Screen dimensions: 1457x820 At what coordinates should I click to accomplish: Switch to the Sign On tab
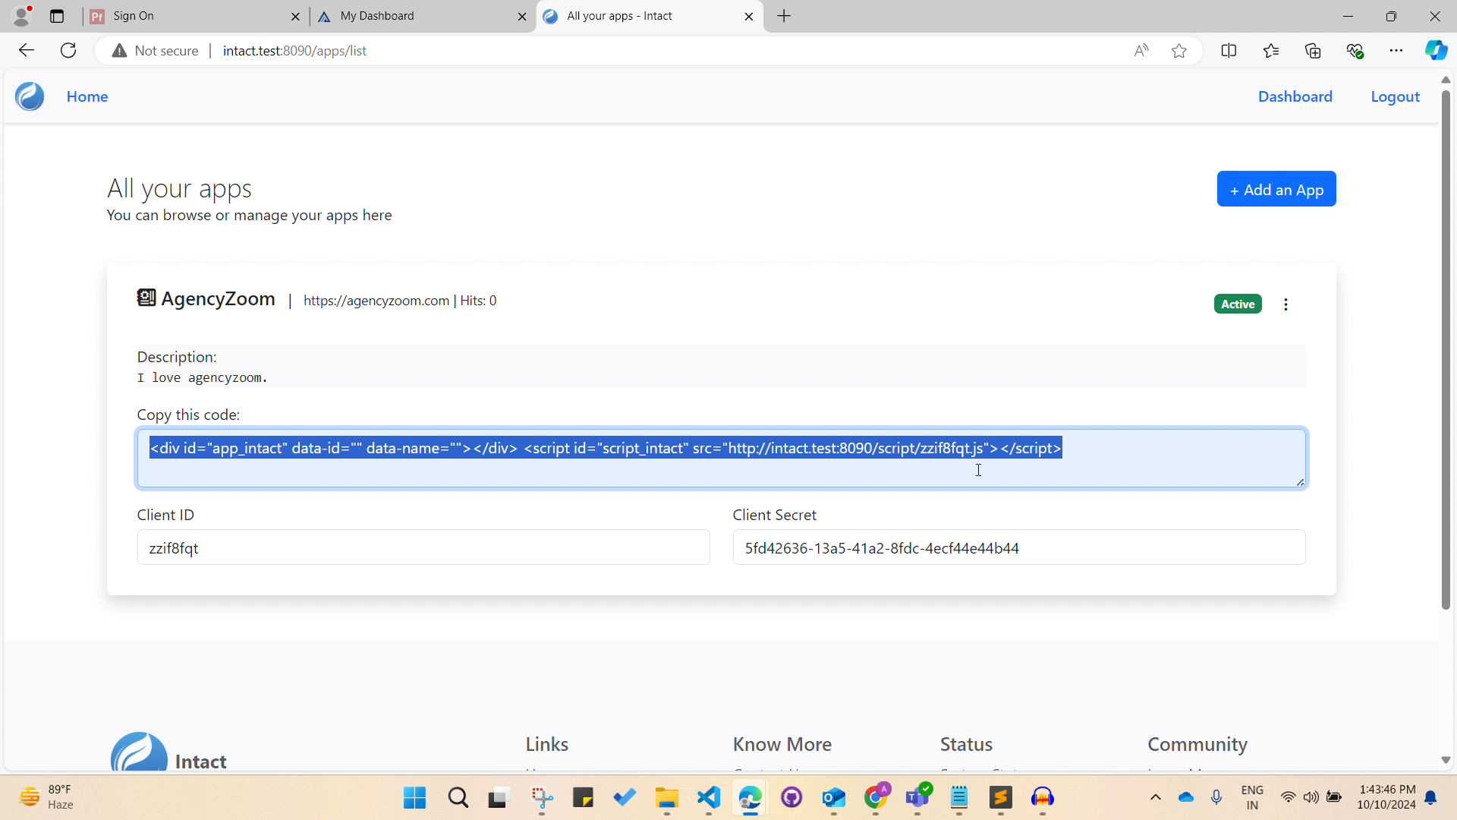[x=194, y=16]
